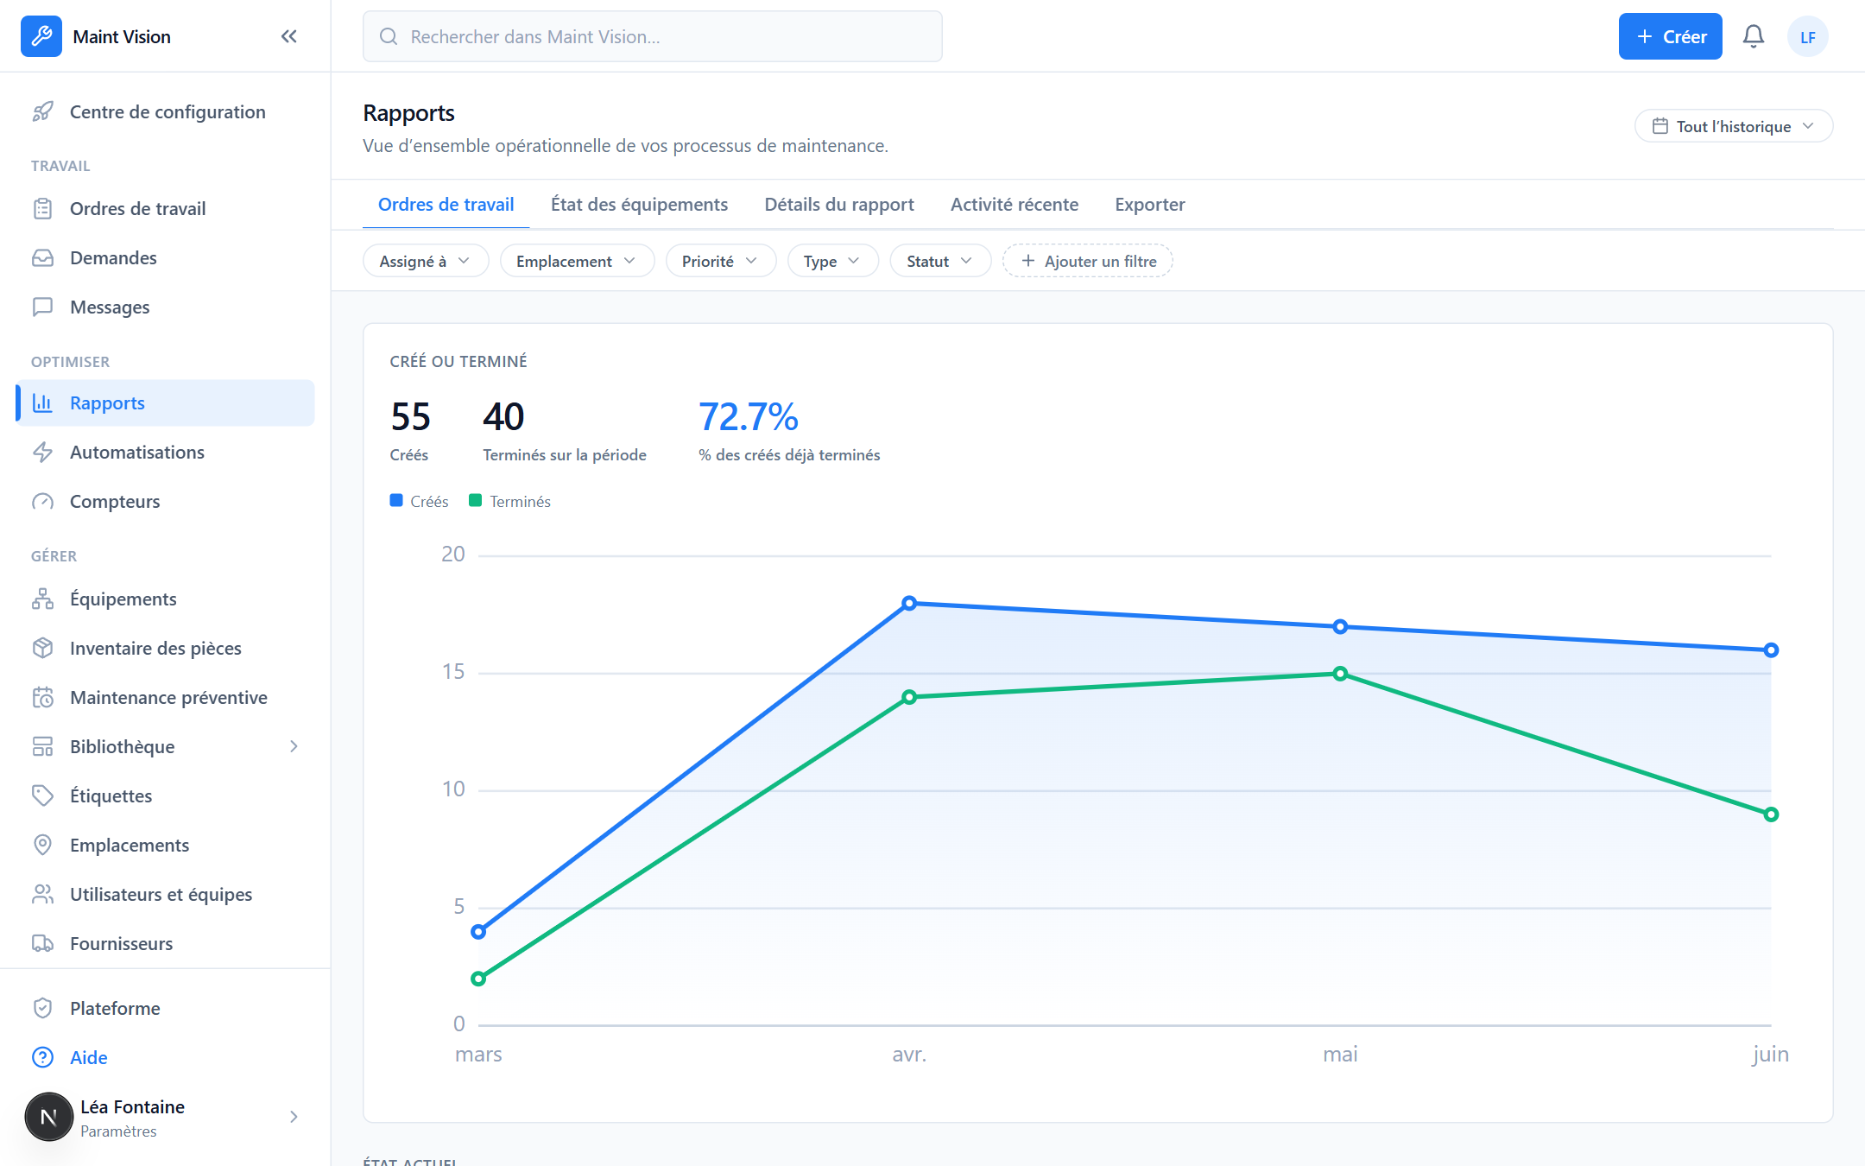Open the Priorité filter dropdown
Screen dimensions: 1865x1166
tap(720, 261)
